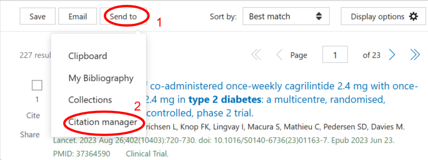Open the Send to dropdown
The height and width of the screenshot is (160, 428).
click(123, 16)
